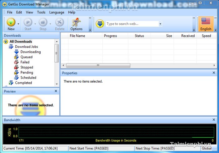
Task: Select the Queued category label
Action: (x=27, y=57)
